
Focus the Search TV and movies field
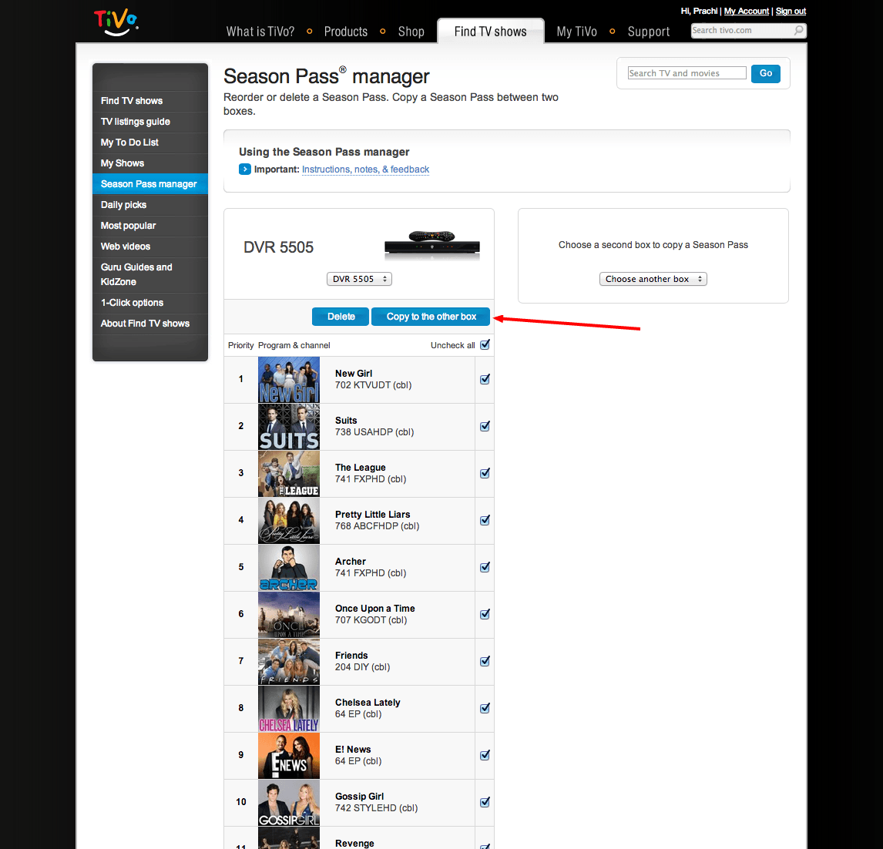click(x=687, y=73)
